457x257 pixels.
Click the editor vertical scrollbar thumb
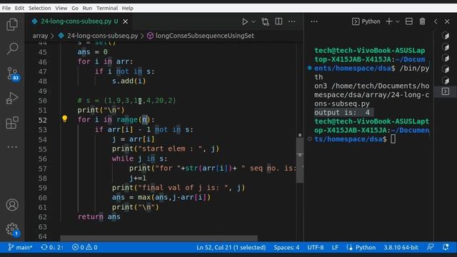pyautogui.click(x=300, y=160)
